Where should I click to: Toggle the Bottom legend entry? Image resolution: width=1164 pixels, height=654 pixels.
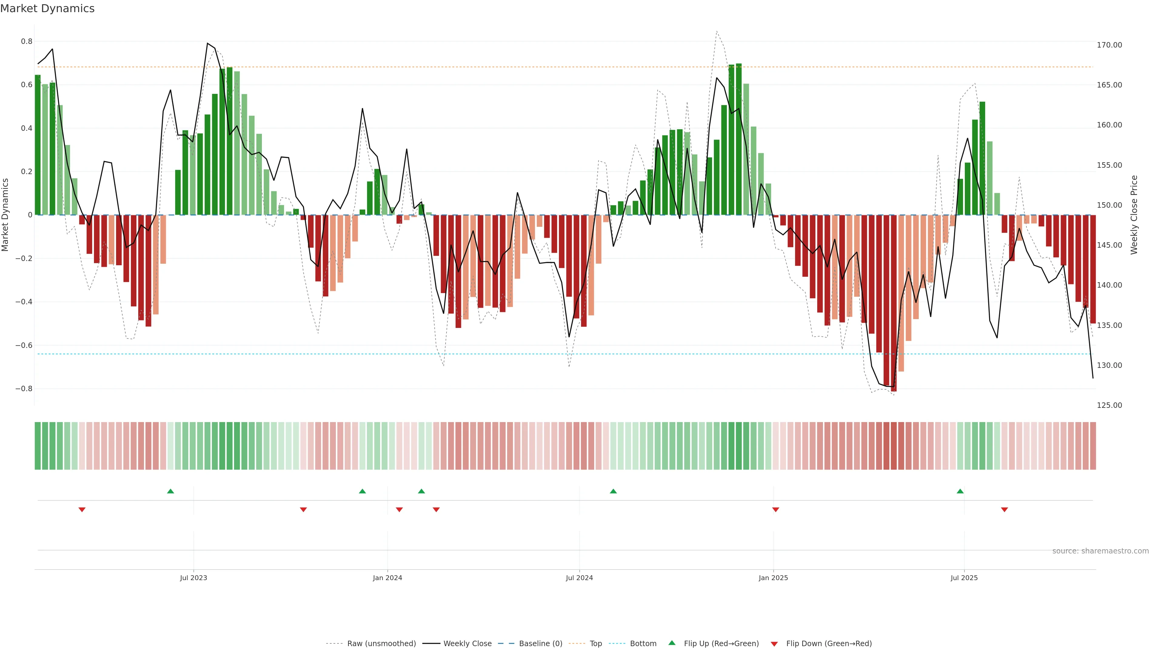[643, 644]
